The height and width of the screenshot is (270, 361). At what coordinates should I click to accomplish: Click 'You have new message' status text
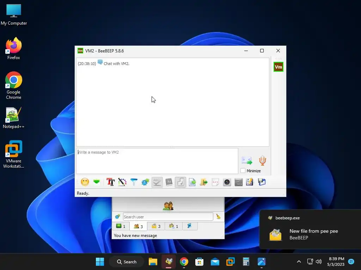[135, 235]
